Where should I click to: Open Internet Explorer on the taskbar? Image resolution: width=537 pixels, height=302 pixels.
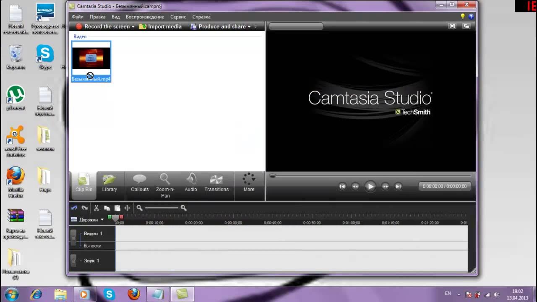coord(36,294)
